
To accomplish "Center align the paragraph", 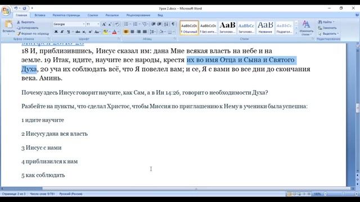I will pyautogui.click(x=133, y=32).
